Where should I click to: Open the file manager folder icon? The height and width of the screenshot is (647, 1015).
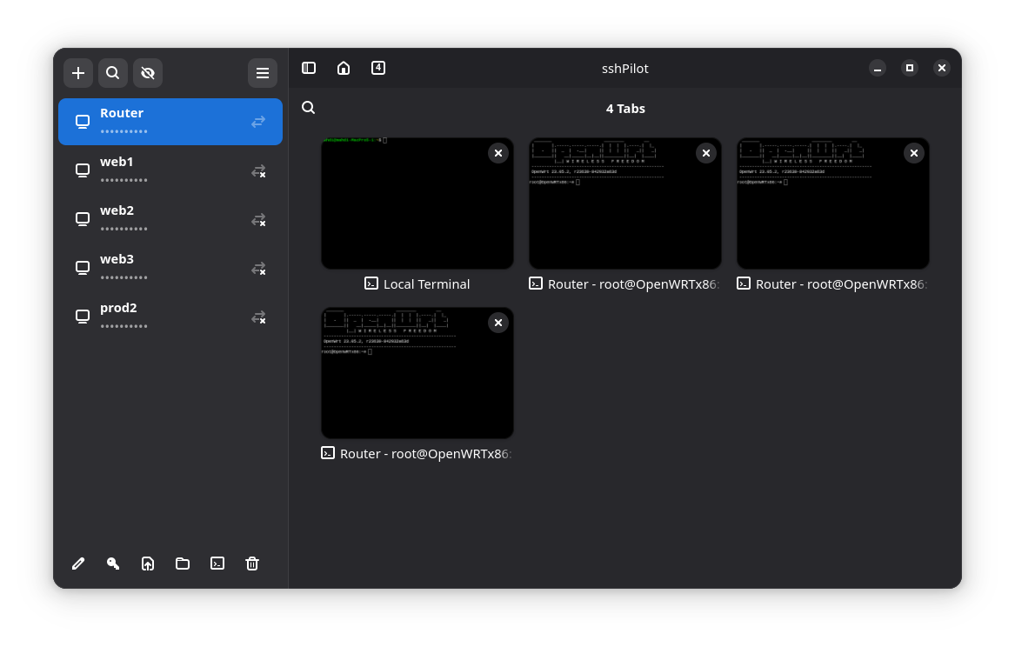click(183, 564)
